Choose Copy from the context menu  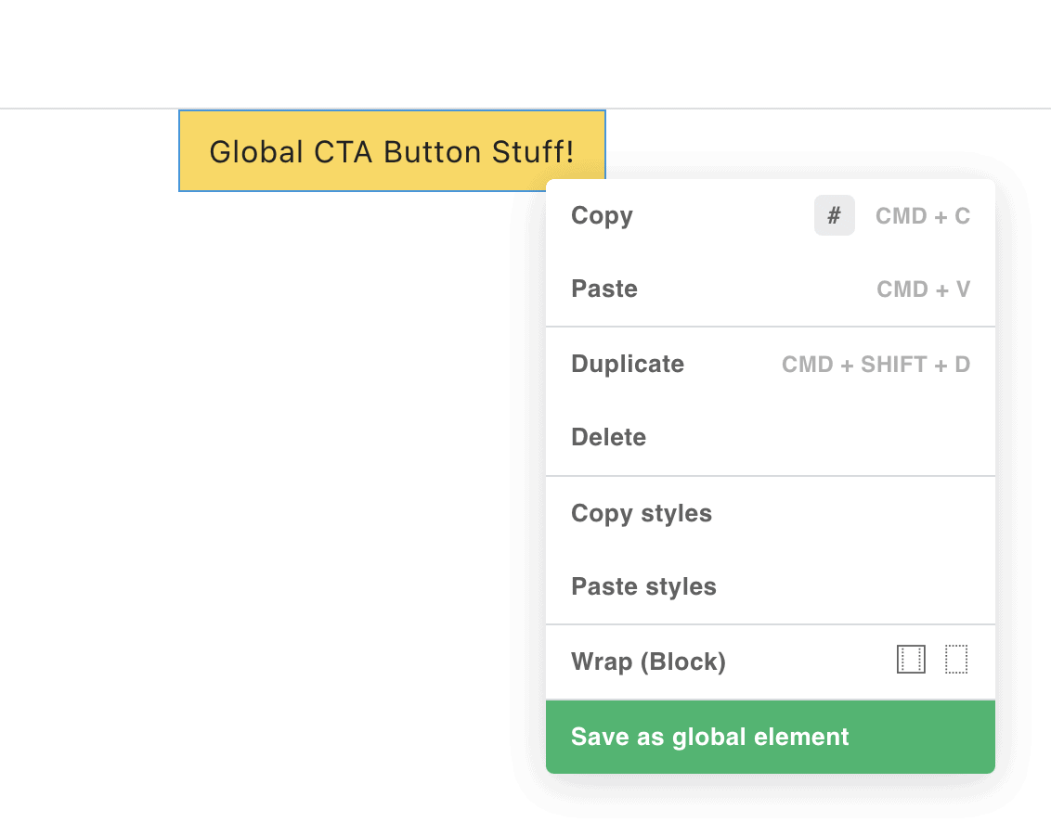pyautogui.click(x=602, y=216)
